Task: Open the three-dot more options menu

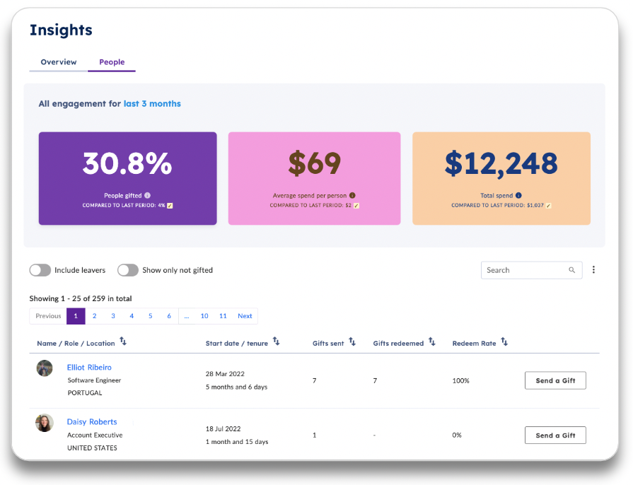Action: [593, 269]
